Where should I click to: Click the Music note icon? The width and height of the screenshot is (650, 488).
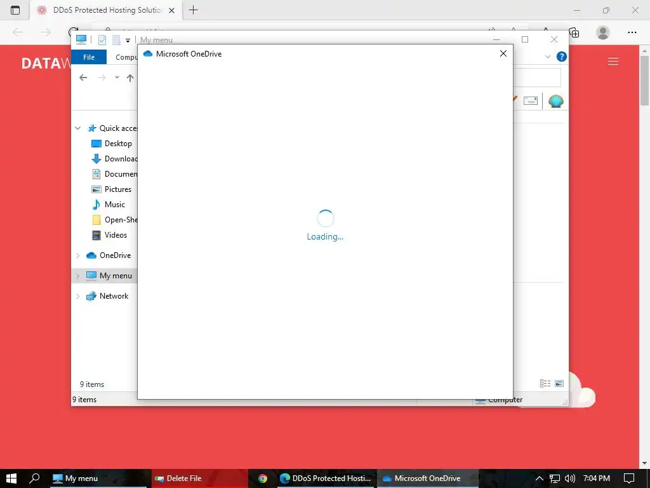pyautogui.click(x=96, y=204)
